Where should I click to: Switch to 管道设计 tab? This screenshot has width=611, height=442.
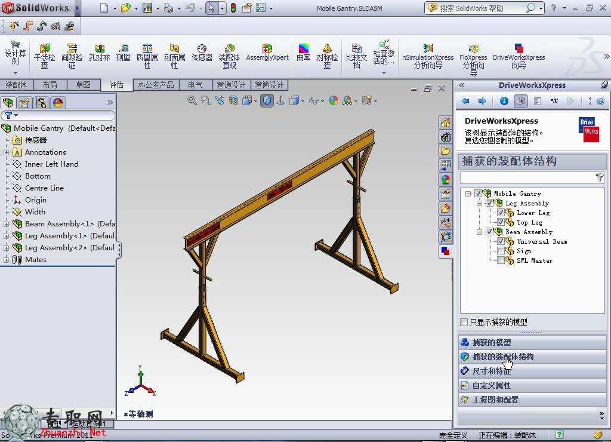231,85
